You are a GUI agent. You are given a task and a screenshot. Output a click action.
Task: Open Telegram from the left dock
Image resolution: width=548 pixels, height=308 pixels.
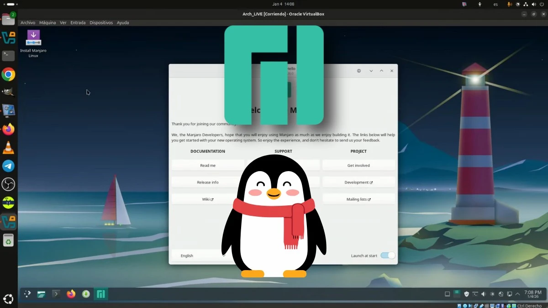point(8,166)
